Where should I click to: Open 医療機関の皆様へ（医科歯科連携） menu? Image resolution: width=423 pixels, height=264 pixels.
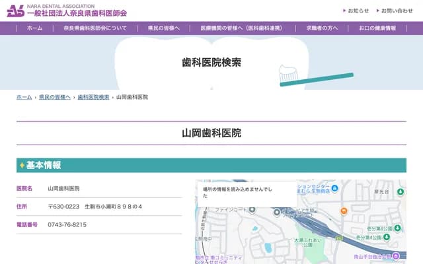pyautogui.click(x=241, y=28)
